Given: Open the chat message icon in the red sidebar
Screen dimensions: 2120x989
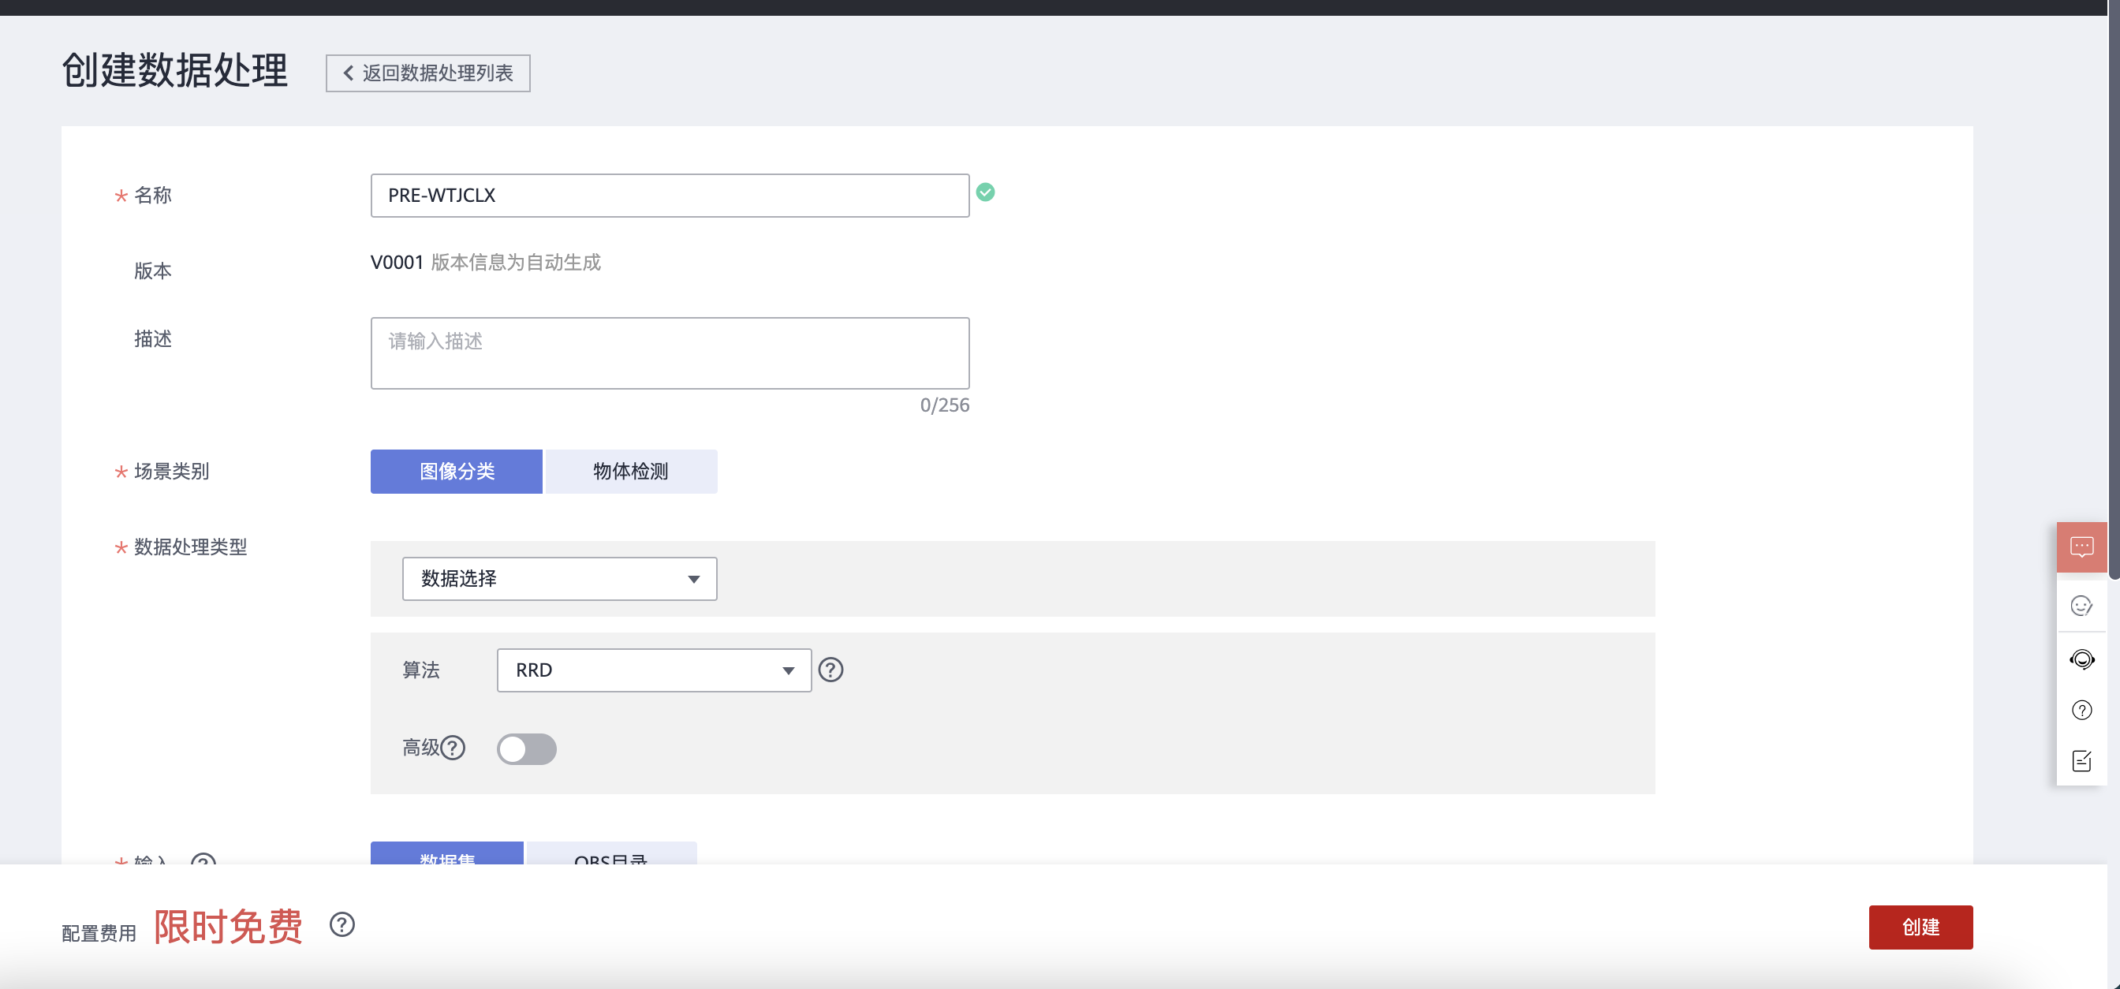Looking at the screenshot, I should pos(2081,547).
